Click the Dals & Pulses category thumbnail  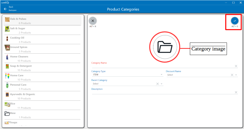point(7,19)
